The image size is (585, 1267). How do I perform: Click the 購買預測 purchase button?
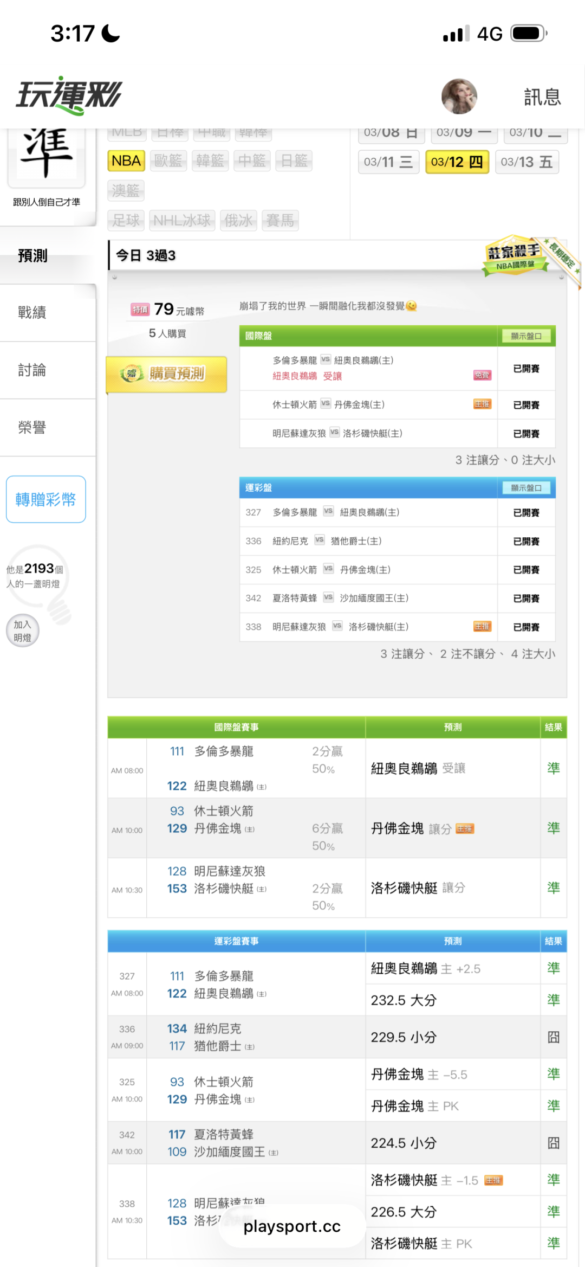coord(167,374)
